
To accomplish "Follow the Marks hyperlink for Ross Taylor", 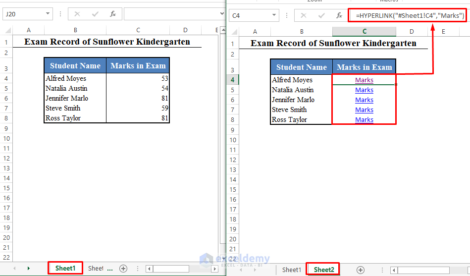I will pyautogui.click(x=364, y=120).
